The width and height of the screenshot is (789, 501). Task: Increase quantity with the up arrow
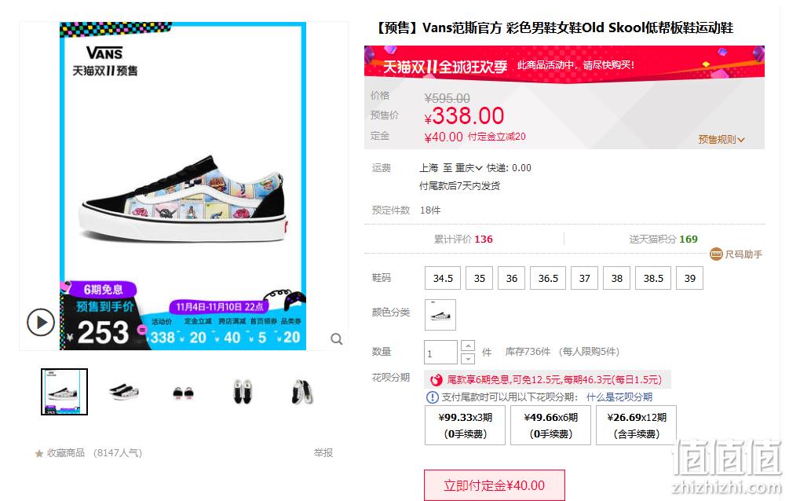pos(468,346)
